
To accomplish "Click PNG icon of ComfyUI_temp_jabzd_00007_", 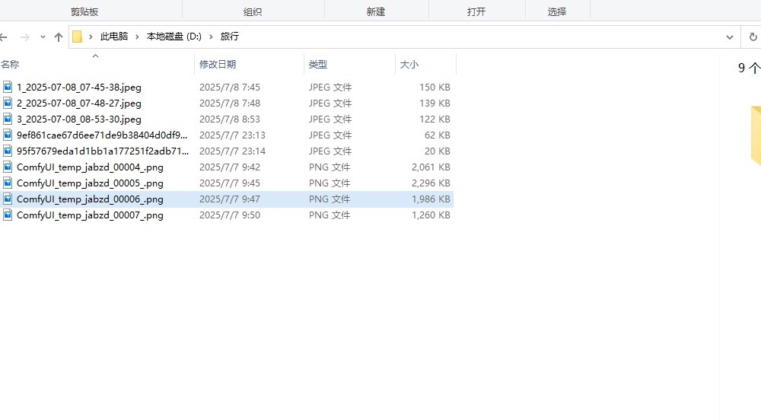I will (x=8, y=215).
